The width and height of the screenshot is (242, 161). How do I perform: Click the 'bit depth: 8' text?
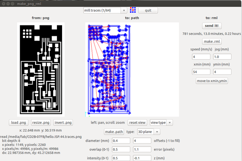tap(11, 140)
